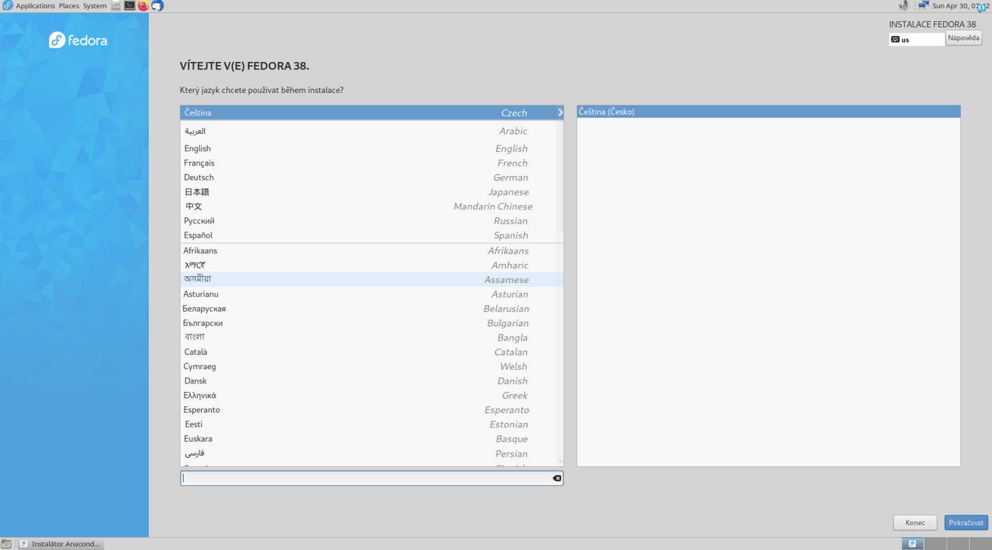Click the arrow on the Čeština row

[560, 113]
